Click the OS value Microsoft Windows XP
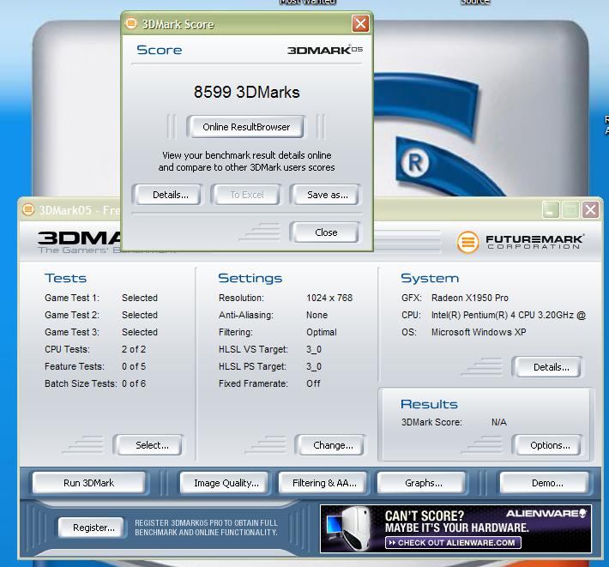609x567 pixels. [x=479, y=332]
